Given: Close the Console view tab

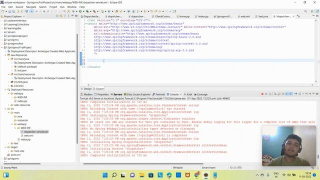Looking at the screenshot, I should (180, 94).
